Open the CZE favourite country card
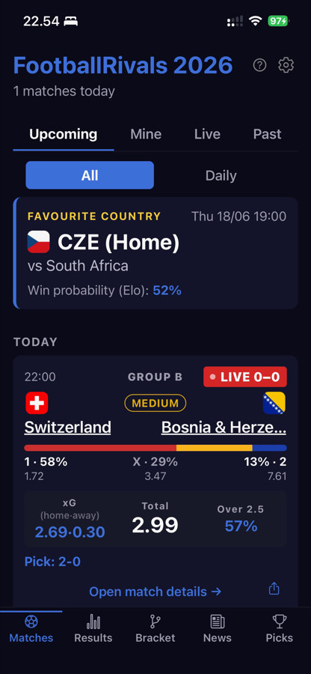Image resolution: width=311 pixels, height=674 pixels. [155, 253]
